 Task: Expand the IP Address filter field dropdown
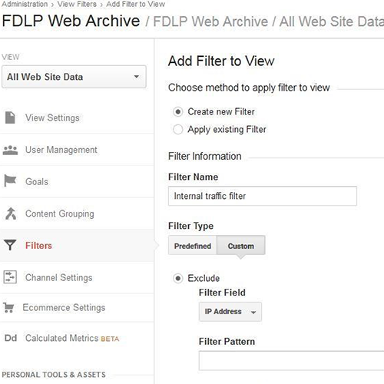(230, 312)
